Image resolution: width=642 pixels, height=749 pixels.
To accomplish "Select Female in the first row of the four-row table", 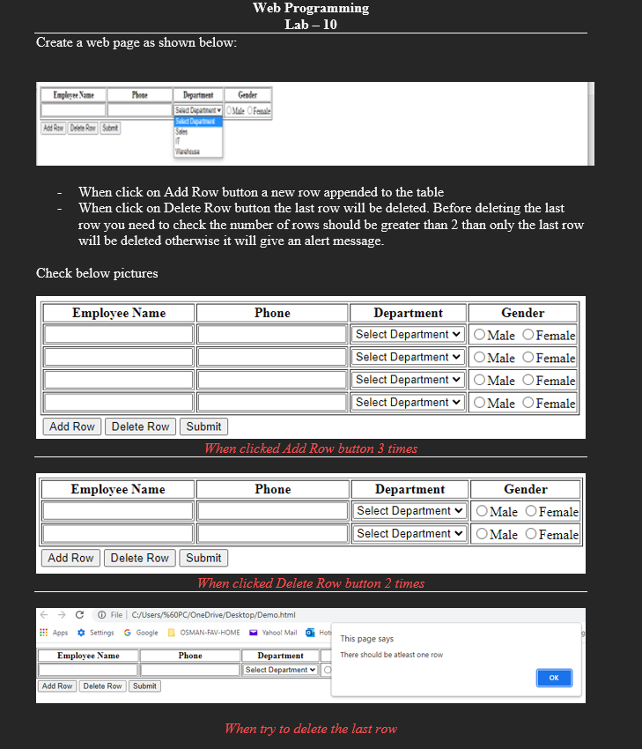I will pos(528,334).
